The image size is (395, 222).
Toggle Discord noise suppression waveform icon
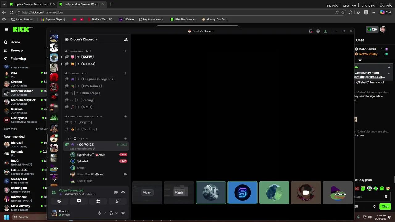(115, 192)
